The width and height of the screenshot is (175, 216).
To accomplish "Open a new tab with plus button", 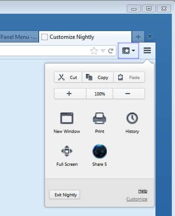I will pos(138,37).
